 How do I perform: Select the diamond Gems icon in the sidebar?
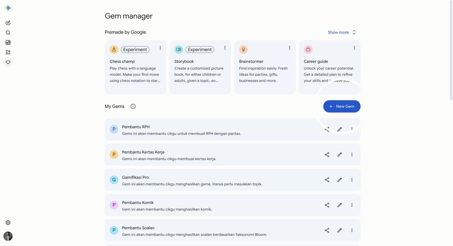[8, 62]
